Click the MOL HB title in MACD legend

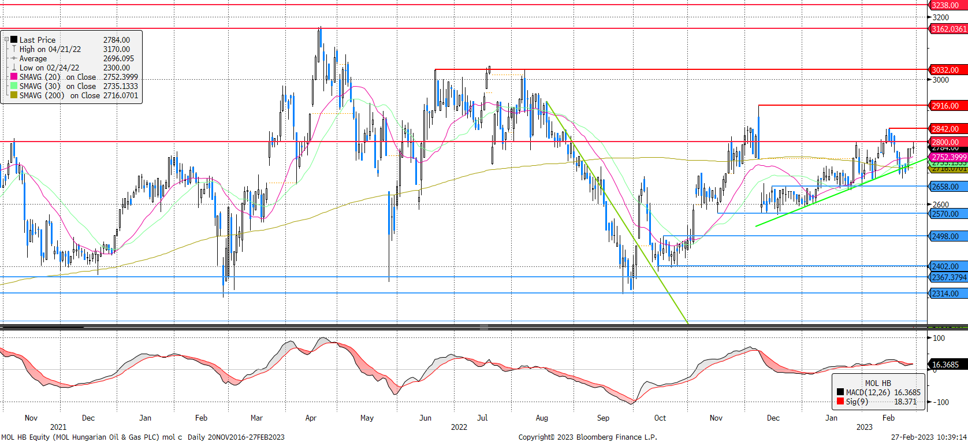coord(878,383)
